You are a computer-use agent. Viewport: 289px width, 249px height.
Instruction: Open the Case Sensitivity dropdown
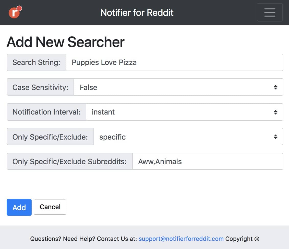click(179, 87)
